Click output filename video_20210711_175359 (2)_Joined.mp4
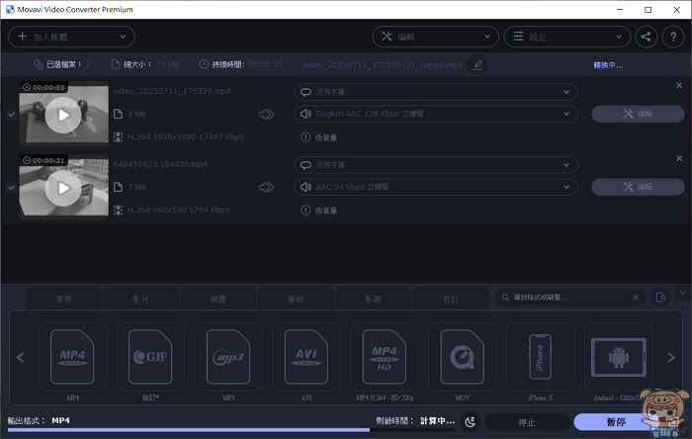This screenshot has width=692, height=439. point(383,65)
